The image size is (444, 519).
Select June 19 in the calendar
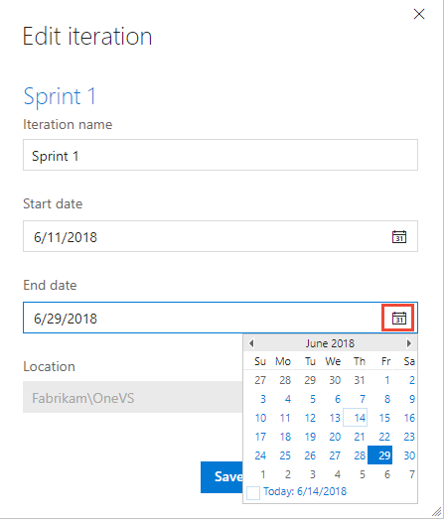pyautogui.click(x=310, y=437)
